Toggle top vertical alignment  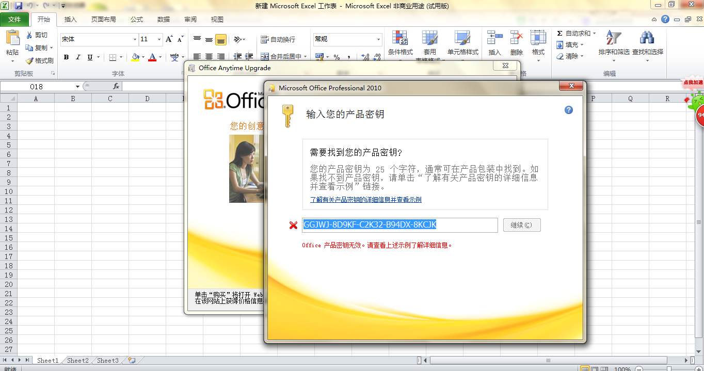pos(197,39)
